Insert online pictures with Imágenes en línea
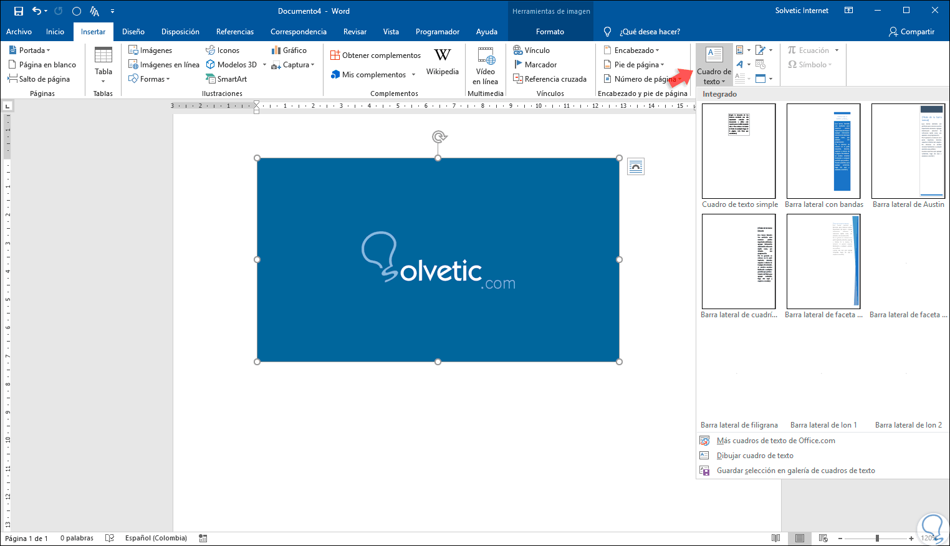950x546 pixels. [x=164, y=65]
